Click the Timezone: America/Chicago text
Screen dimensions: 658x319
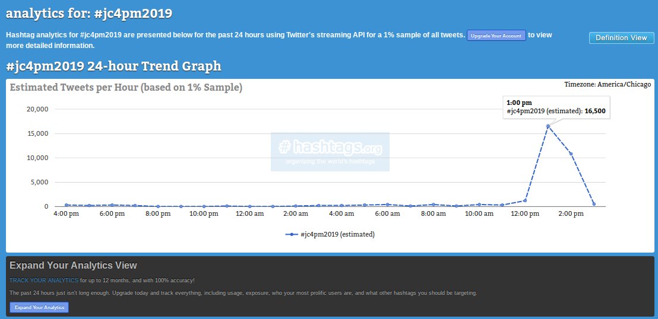[608, 85]
